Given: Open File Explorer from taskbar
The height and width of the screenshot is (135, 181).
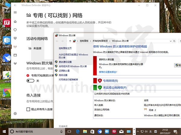Looking at the screenshot, I should 85,131.
